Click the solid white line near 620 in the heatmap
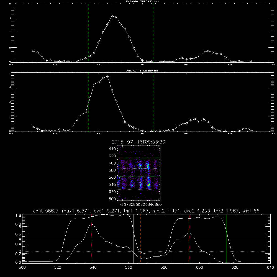The image size is (277, 277). click(138, 156)
